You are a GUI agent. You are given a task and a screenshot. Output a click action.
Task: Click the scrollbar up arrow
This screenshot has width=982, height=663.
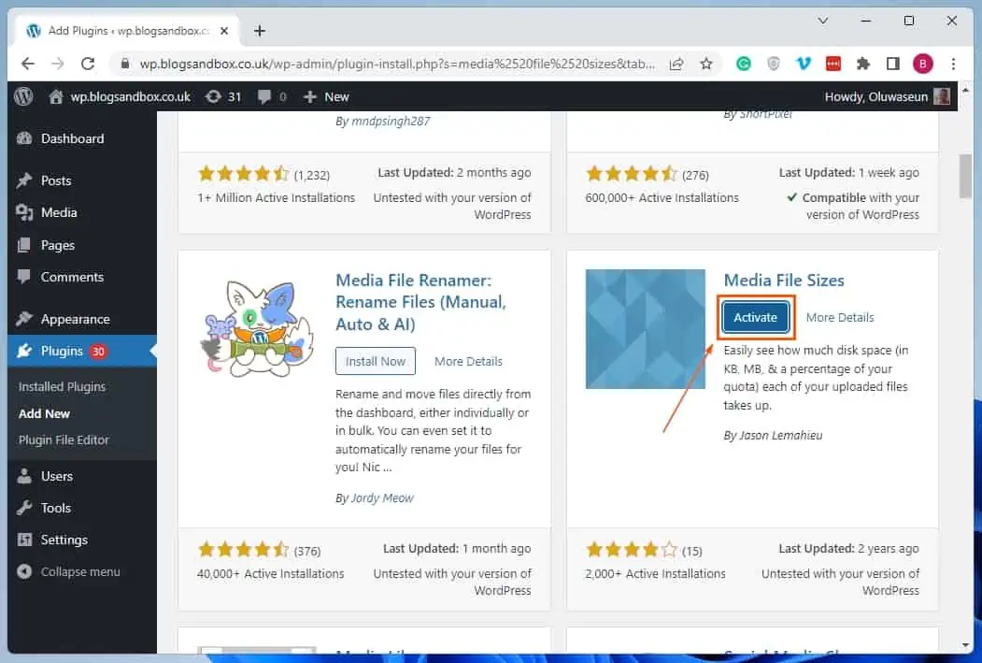click(965, 90)
